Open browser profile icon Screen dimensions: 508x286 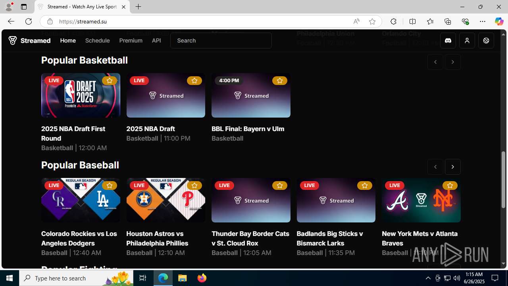tap(9, 7)
